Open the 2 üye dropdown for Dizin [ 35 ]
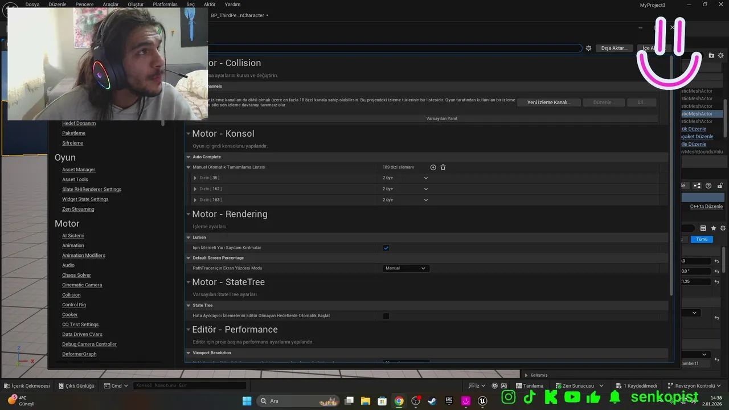This screenshot has width=729, height=410. point(405,178)
